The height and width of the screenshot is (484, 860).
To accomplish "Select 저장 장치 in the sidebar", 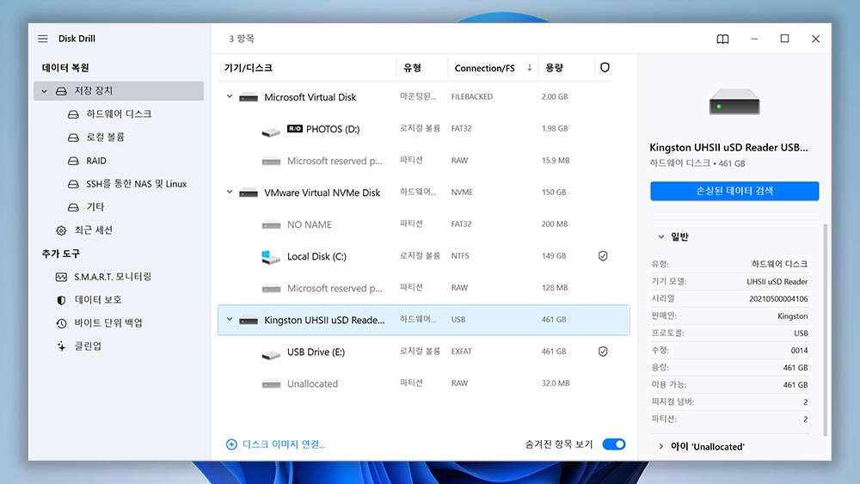I will point(119,91).
